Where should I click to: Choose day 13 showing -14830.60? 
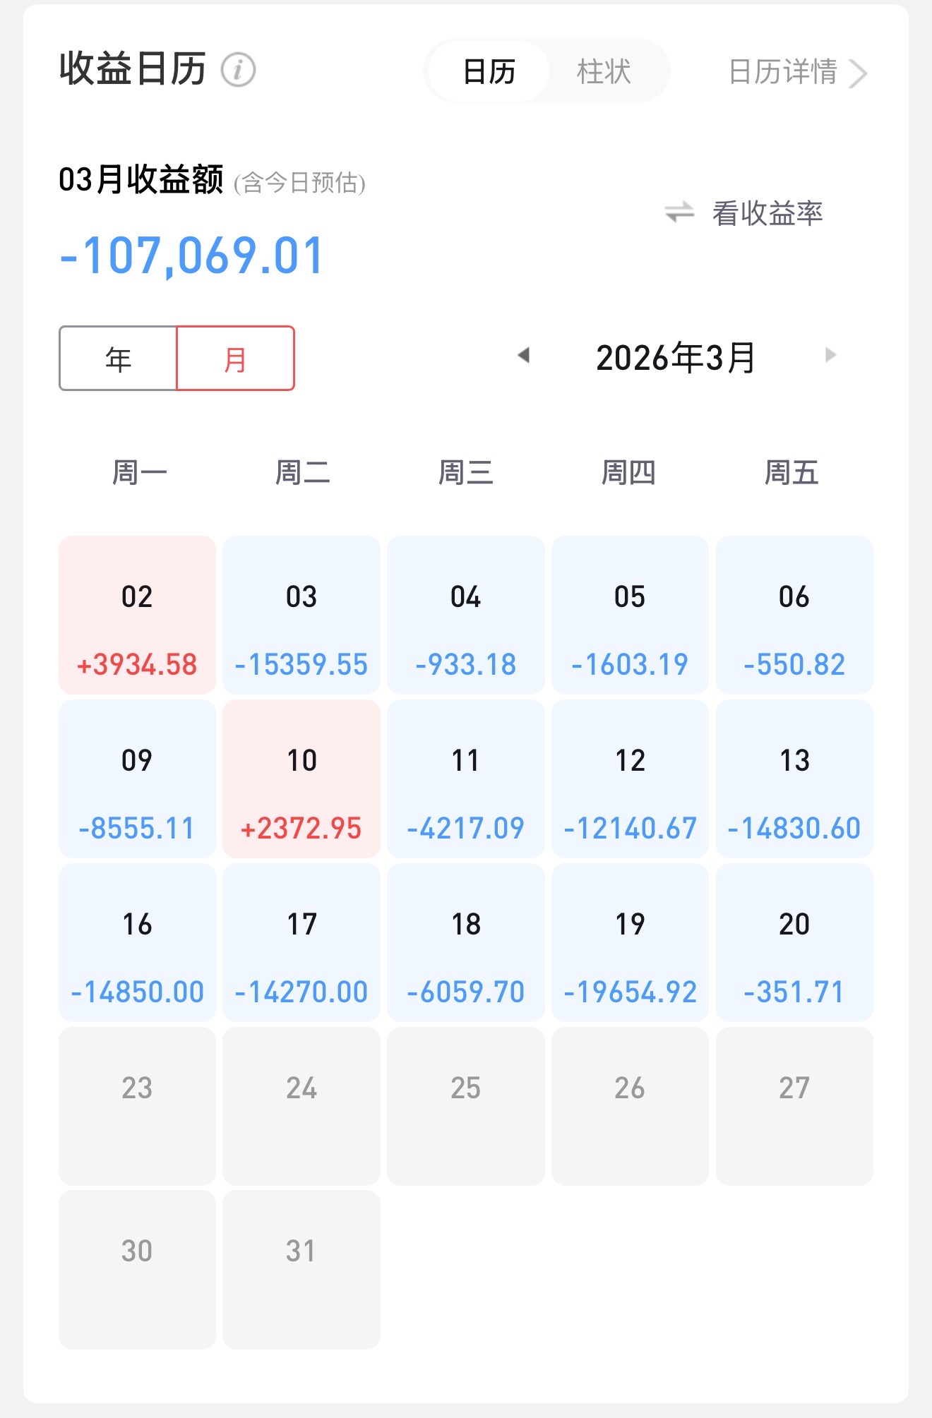point(794,779)
